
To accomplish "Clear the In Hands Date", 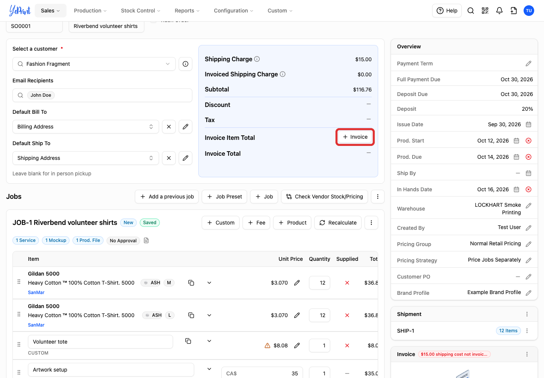I will 529,189.
